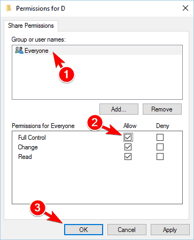Dismiss dialog using Cancel button
Viewport: 194px width, 240px height.
(127, 229)
